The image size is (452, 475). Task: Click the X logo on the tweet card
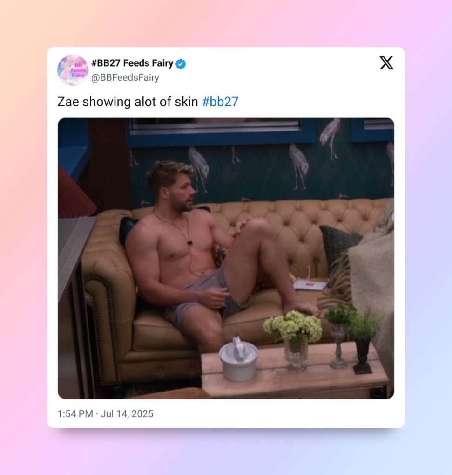pyautogui.click(x=386, y=63)
